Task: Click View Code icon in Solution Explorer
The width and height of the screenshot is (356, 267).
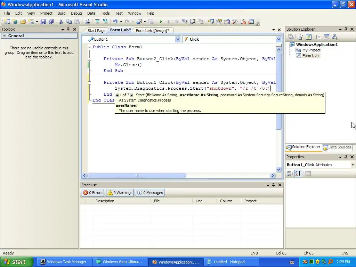Action: (x=318, y=37)
